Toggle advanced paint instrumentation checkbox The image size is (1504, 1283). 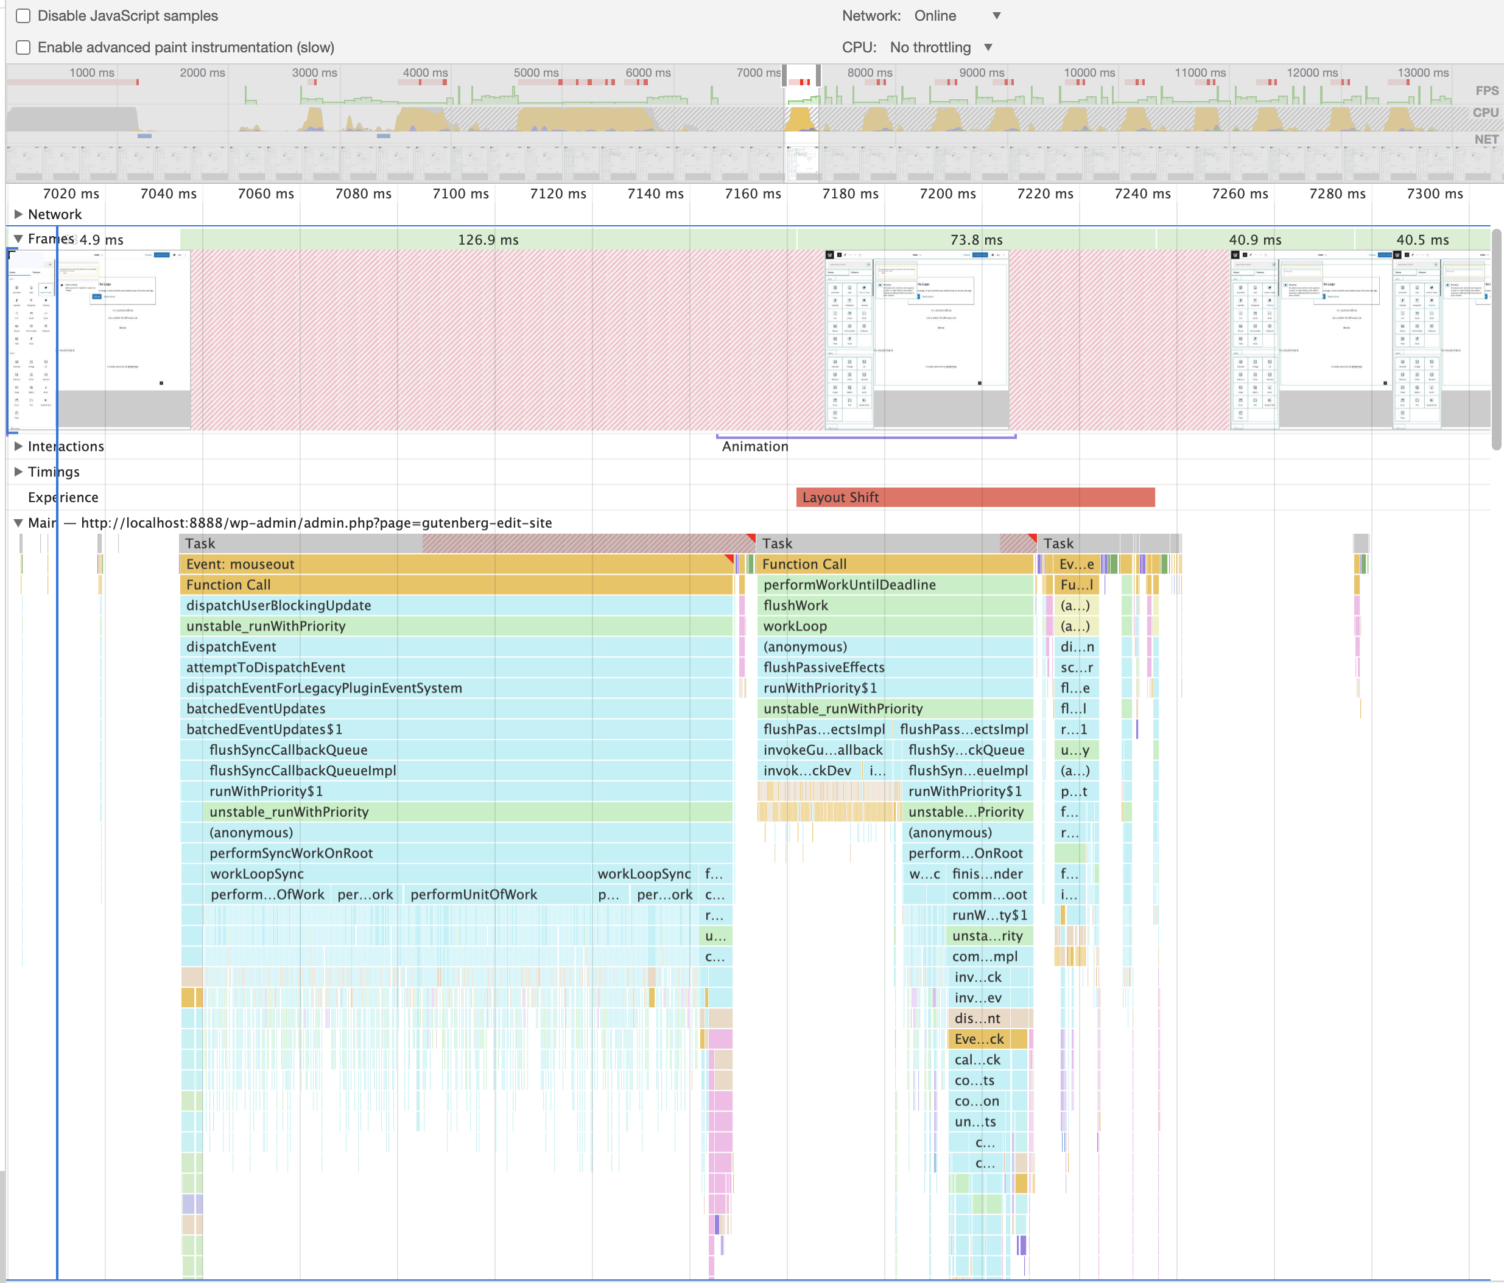pyautogui.click(x=23, y=48)
